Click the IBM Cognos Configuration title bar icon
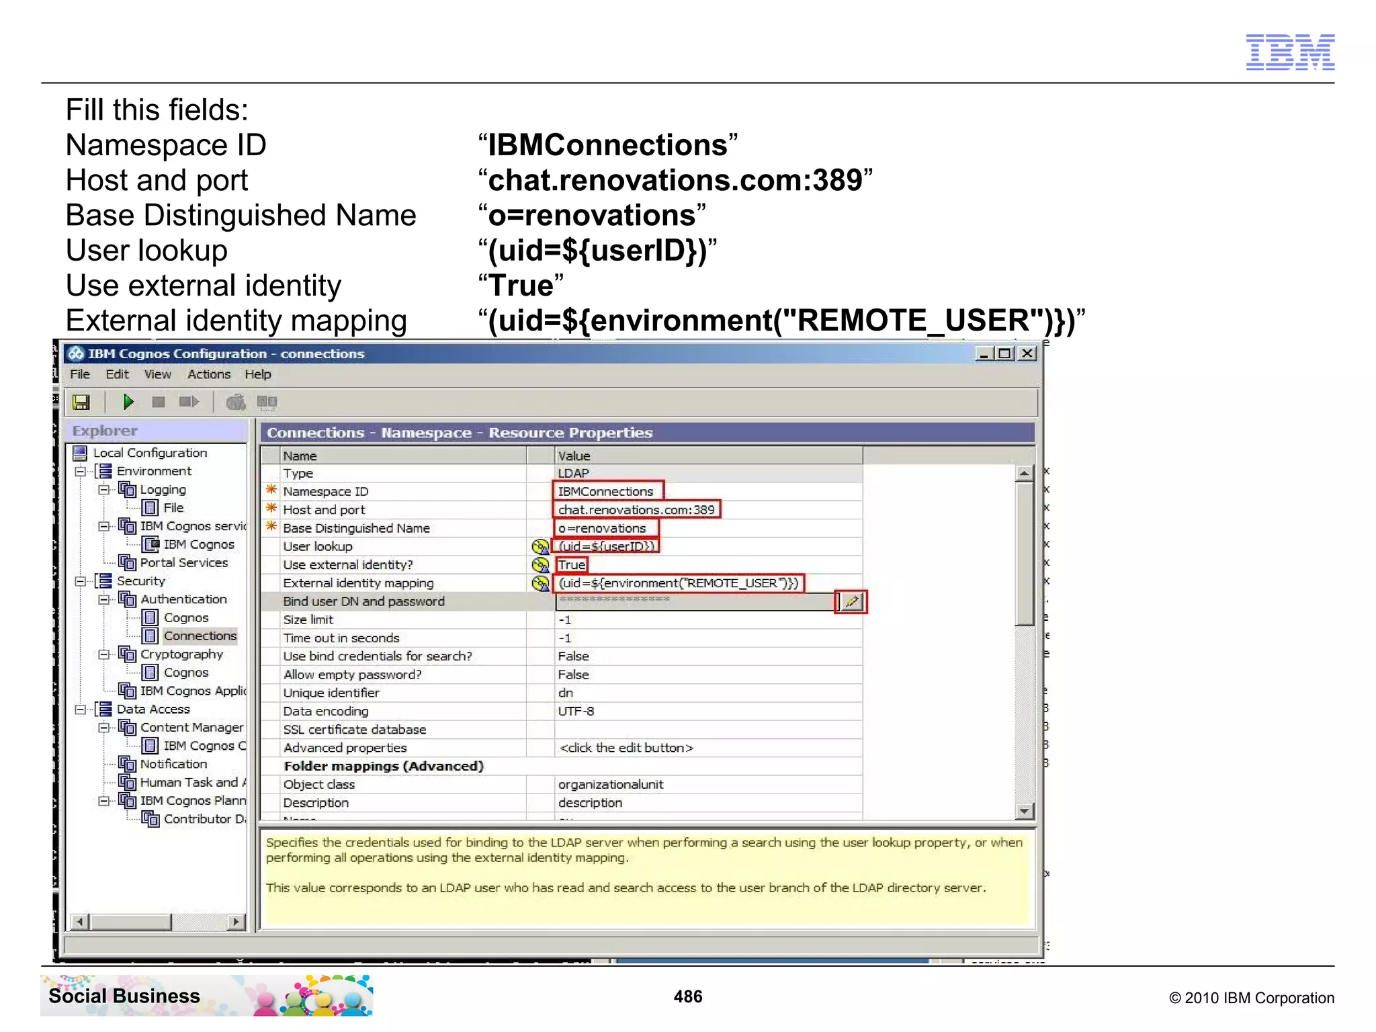 coord(76,353)
